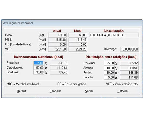Click the Cancelar button

[x=55, y=91]
